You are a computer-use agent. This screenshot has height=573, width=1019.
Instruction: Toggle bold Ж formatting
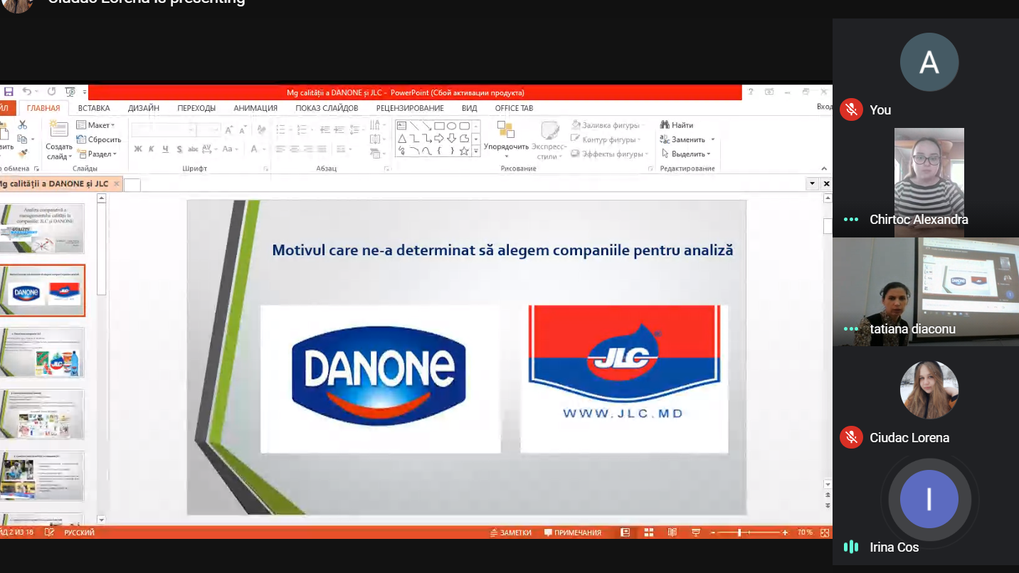pos(138,149)
